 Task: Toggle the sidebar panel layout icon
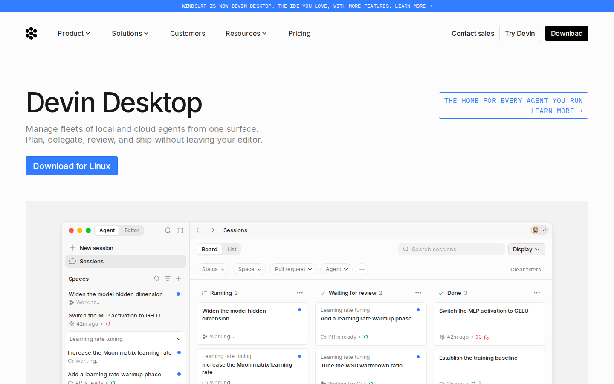[x=180, y=230]
